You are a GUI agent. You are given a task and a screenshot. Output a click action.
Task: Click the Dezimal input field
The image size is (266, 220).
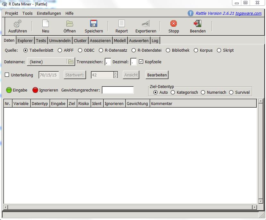pyautogui.click(x=133, y=62)
